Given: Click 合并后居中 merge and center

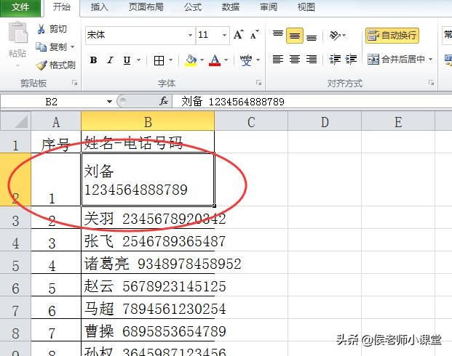Looking at the screenshot, I should 396,60.
